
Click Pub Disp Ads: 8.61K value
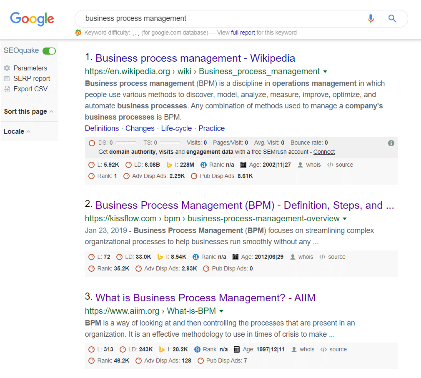[x=245, y=176]
